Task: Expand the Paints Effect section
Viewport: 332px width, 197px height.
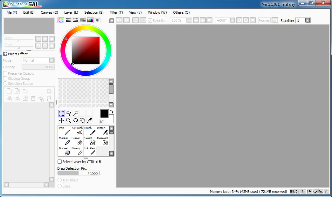Action: click(x=5, y=54)
